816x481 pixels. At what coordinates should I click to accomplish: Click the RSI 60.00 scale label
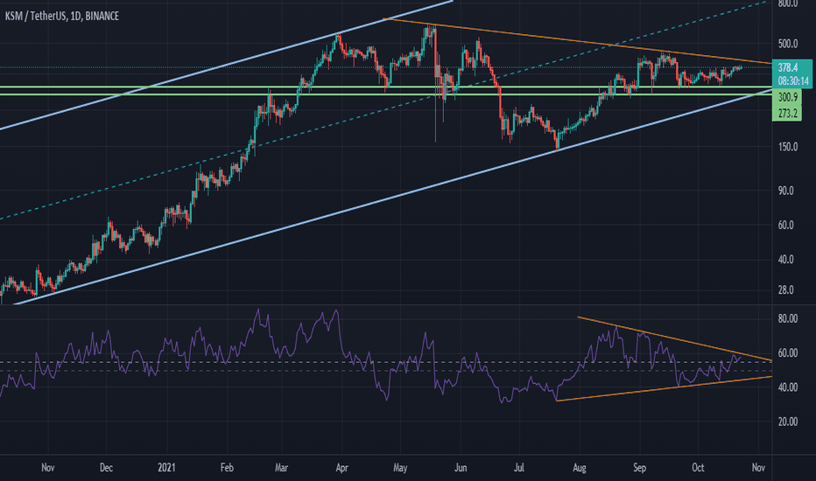point(788,352)
